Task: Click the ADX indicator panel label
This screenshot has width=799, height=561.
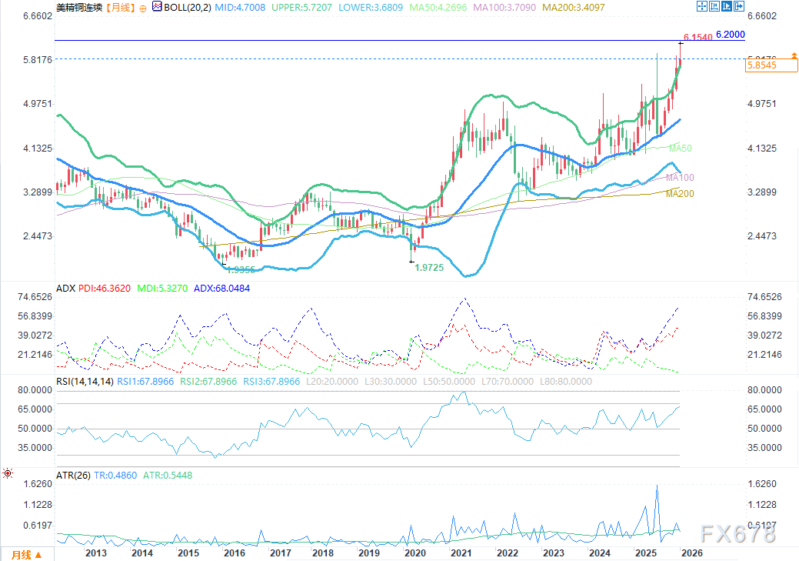Action: pos(65,289)
